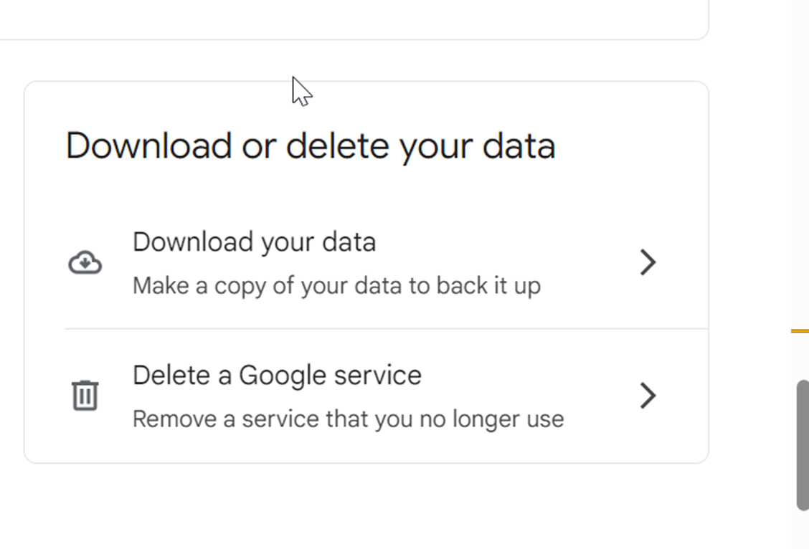Open the Download your data link
The width and height of the screenshot is (809, 549).
(254, 242)
